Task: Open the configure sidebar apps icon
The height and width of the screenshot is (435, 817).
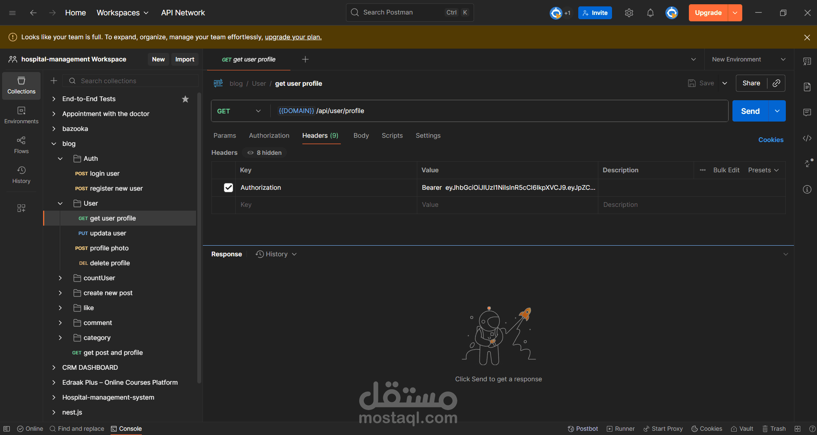Action: pyautogui.click(x=21, y=208)
